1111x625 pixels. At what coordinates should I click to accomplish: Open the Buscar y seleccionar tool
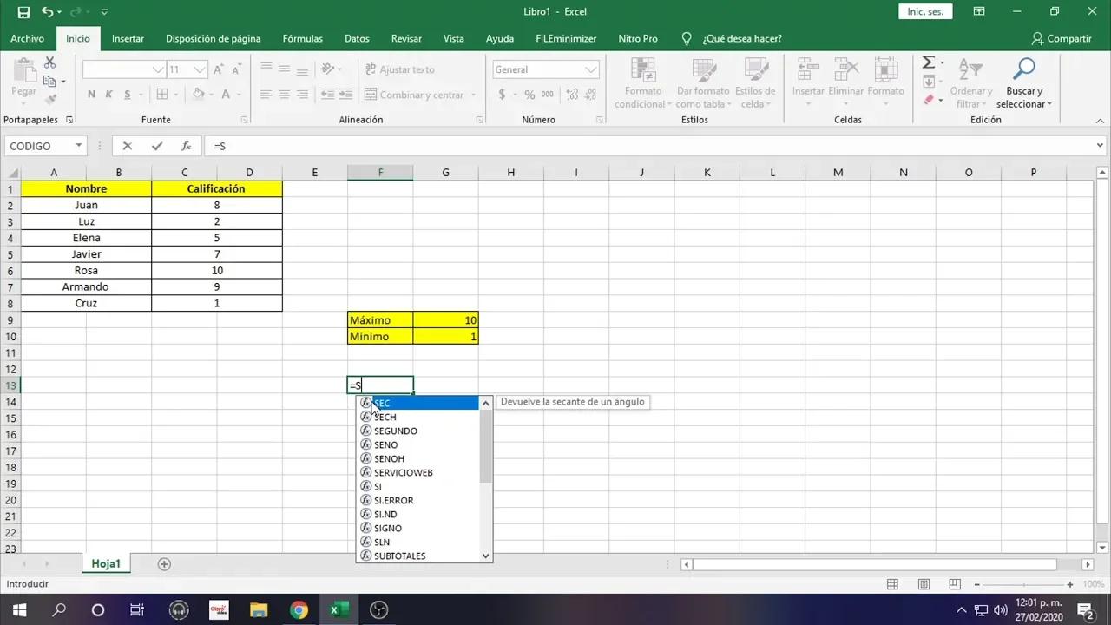(1024, 83)
